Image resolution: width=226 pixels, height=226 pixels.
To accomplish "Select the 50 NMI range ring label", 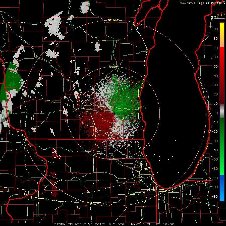I will 113,67.
